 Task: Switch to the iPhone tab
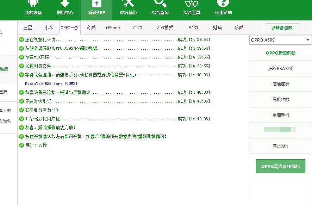pyautogui.click(x=112, y=27)
